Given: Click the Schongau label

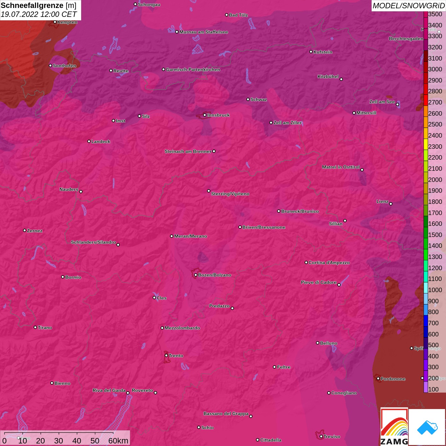Looking at the screenshot, I should (x=149, y=4).
